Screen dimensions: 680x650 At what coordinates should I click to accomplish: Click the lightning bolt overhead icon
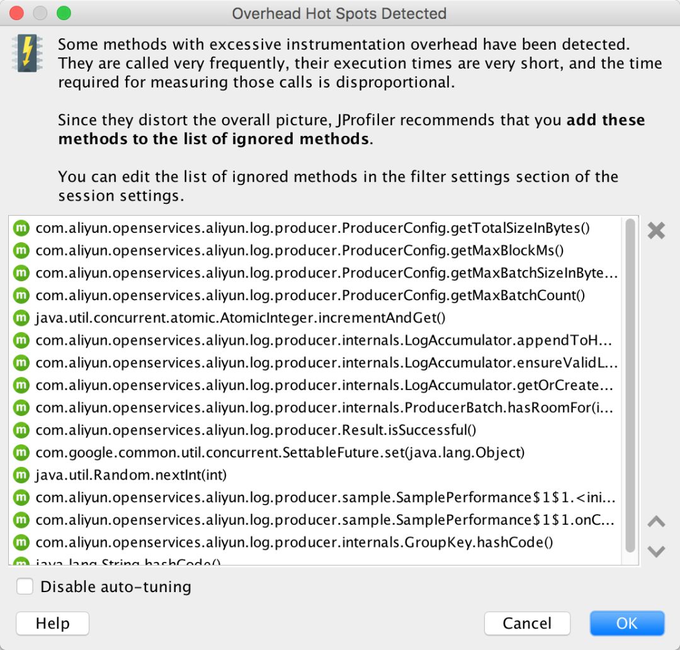(x=27, y=53)
